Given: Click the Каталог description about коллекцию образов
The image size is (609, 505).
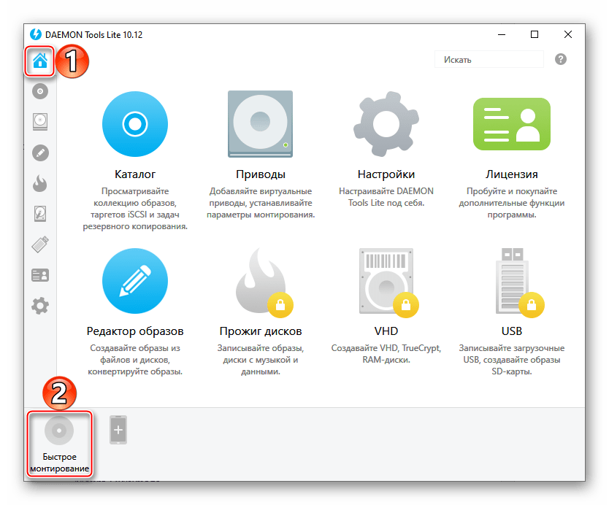Looking at the screenshot, I should tap(135, 209).
